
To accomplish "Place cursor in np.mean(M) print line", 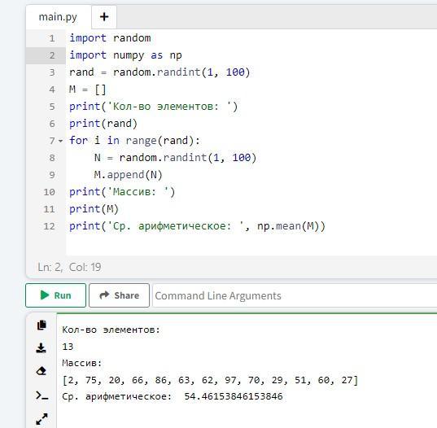I will click(197, 226).
